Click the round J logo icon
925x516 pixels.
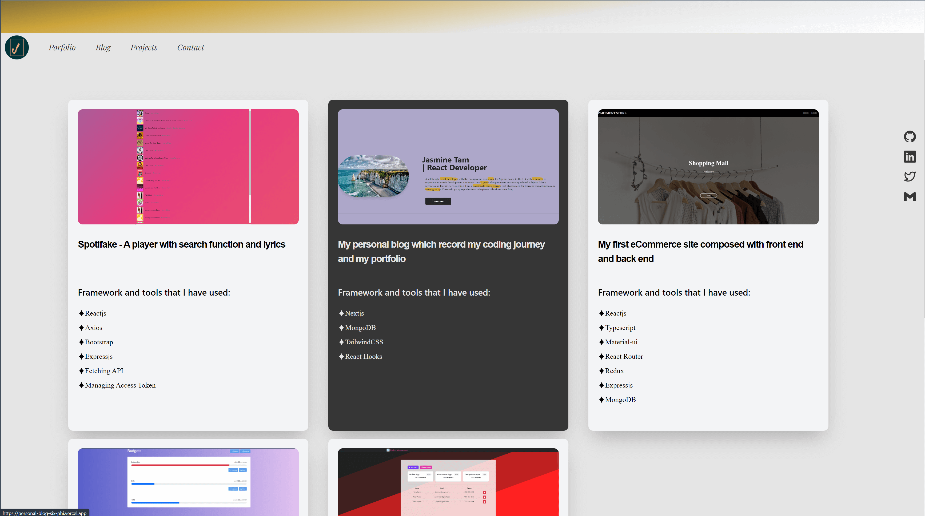point(17,47)
